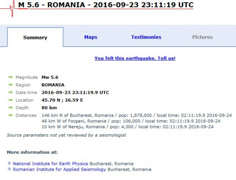Click the green arrow beside Location
236x180 pixels.
point(10,100)
